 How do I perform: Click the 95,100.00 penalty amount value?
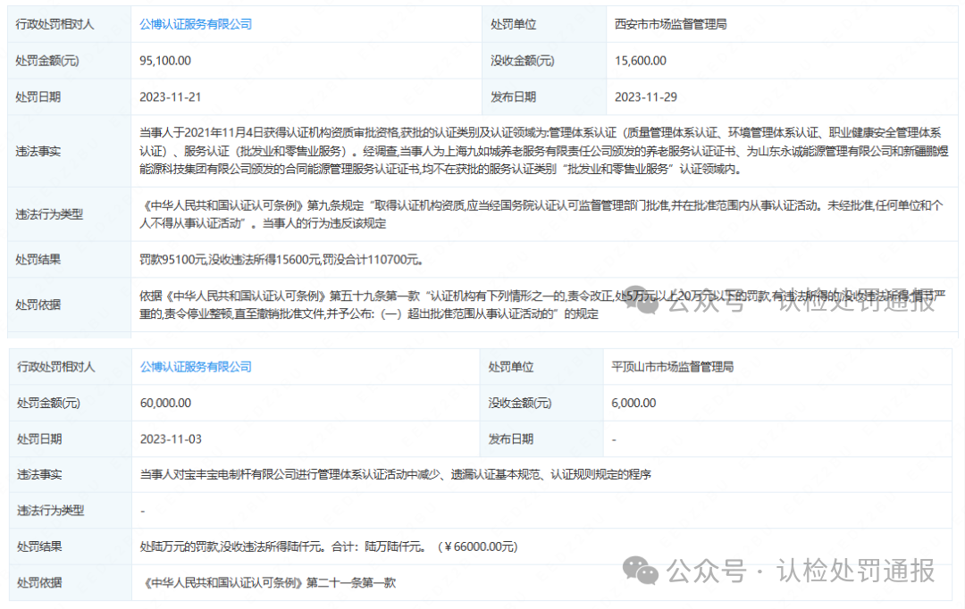coord(165,61)
